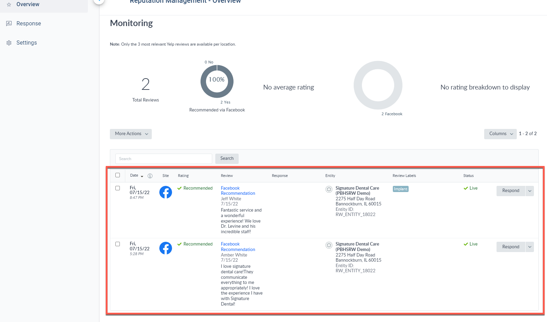Respond to the Amber White review

coord(511,247)
